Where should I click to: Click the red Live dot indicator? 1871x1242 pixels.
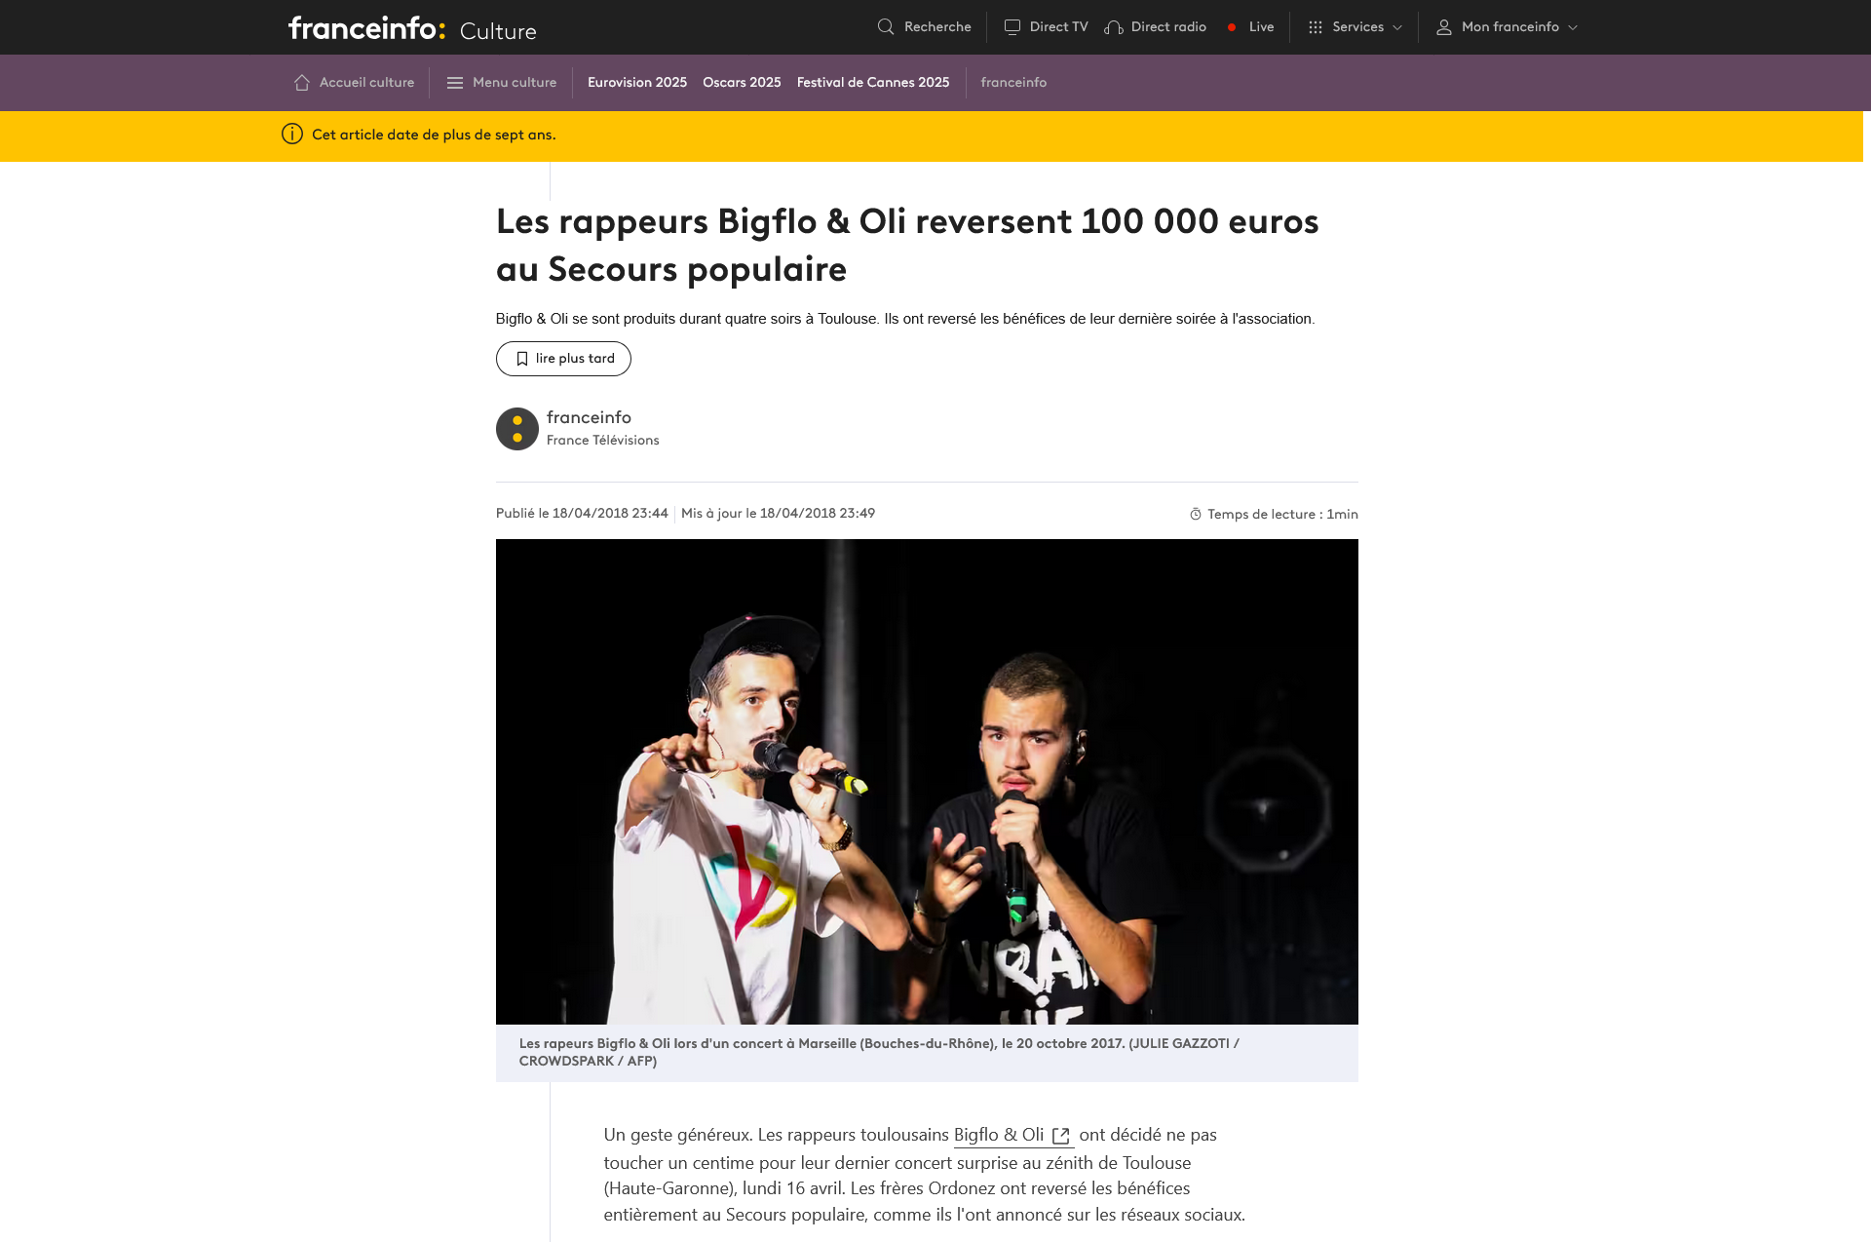(1232, 27)
